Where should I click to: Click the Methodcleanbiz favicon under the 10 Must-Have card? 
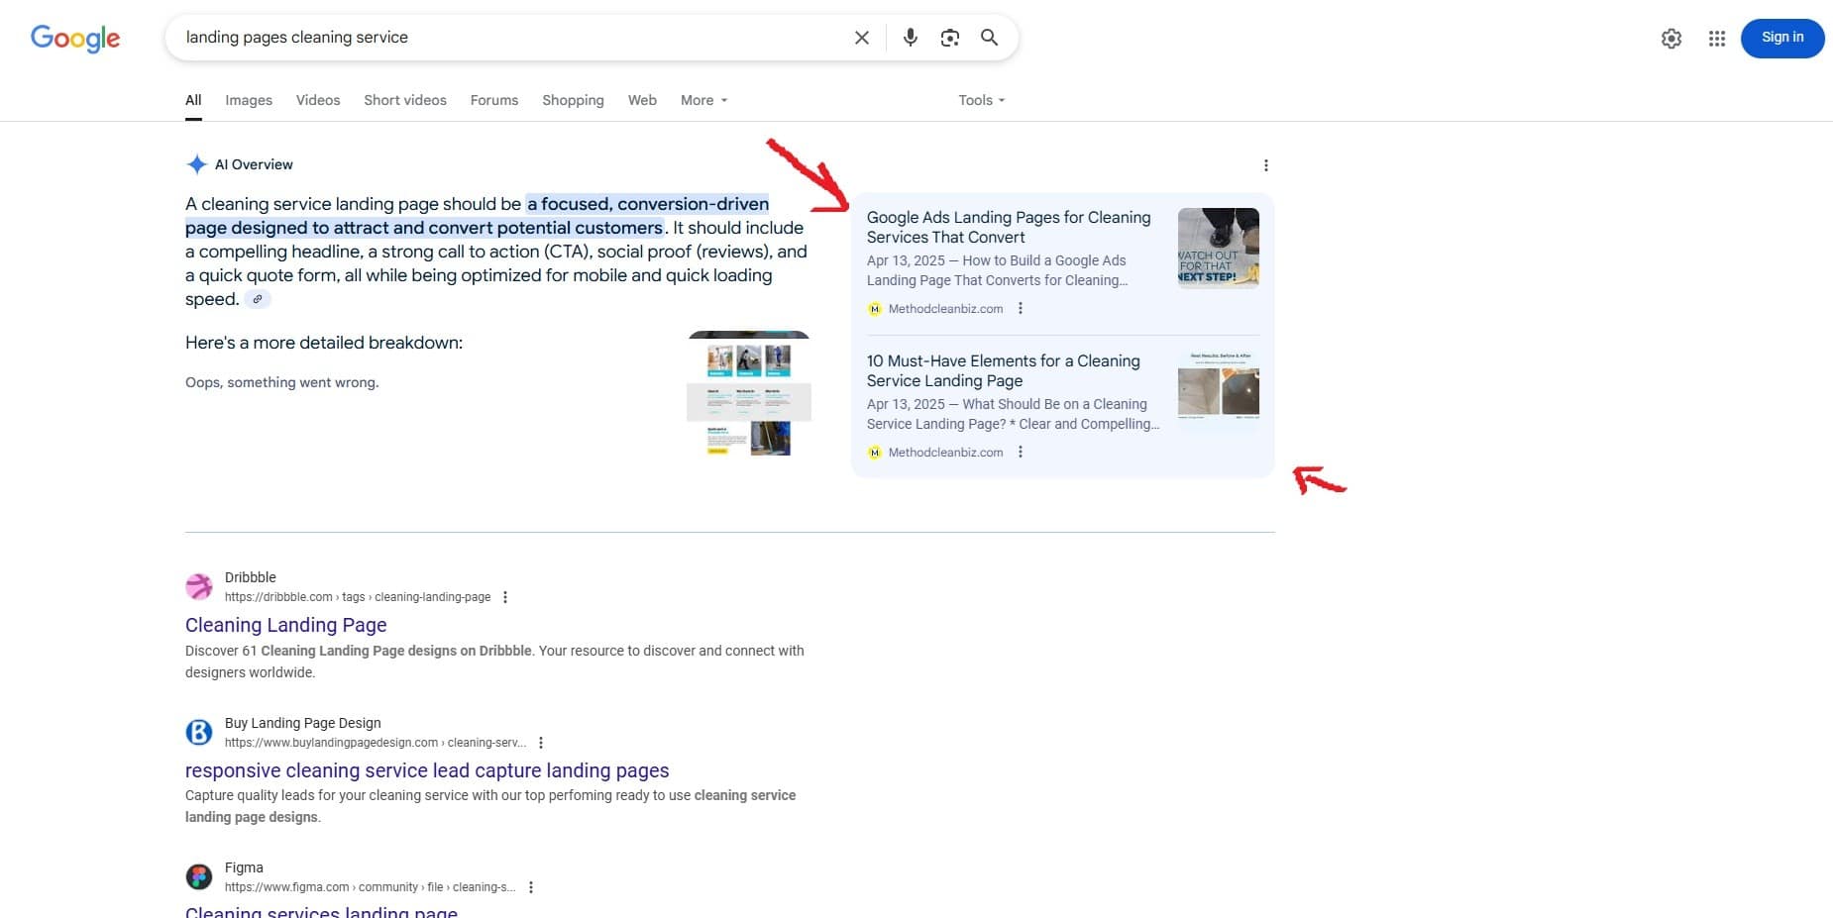[x=874, y=453]
